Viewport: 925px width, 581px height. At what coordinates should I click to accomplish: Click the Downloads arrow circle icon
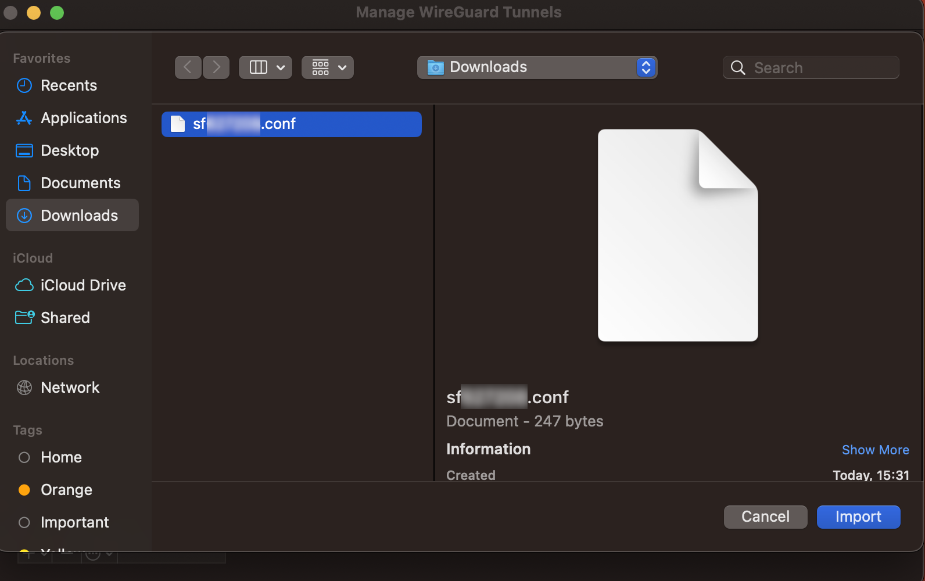[x=24, y=216]
